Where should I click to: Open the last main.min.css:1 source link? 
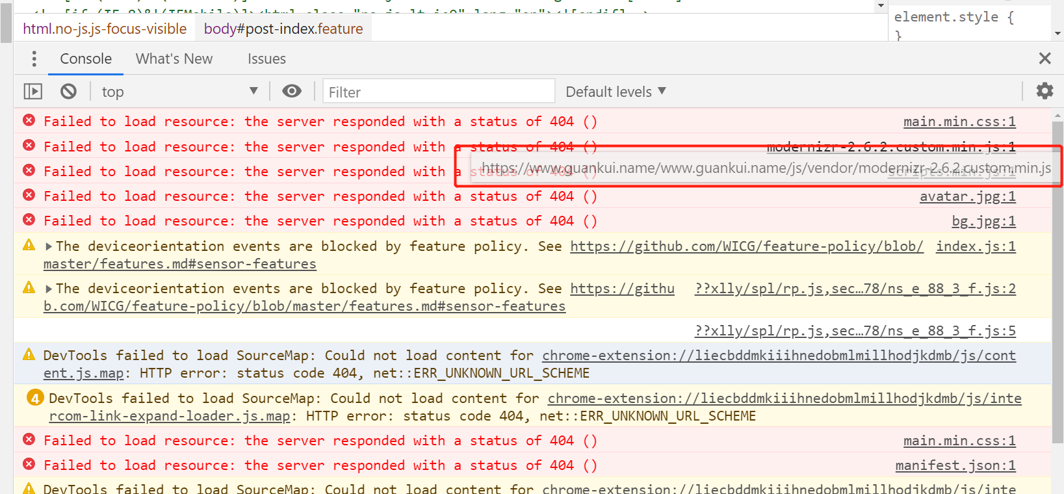[x=959, y=441]
